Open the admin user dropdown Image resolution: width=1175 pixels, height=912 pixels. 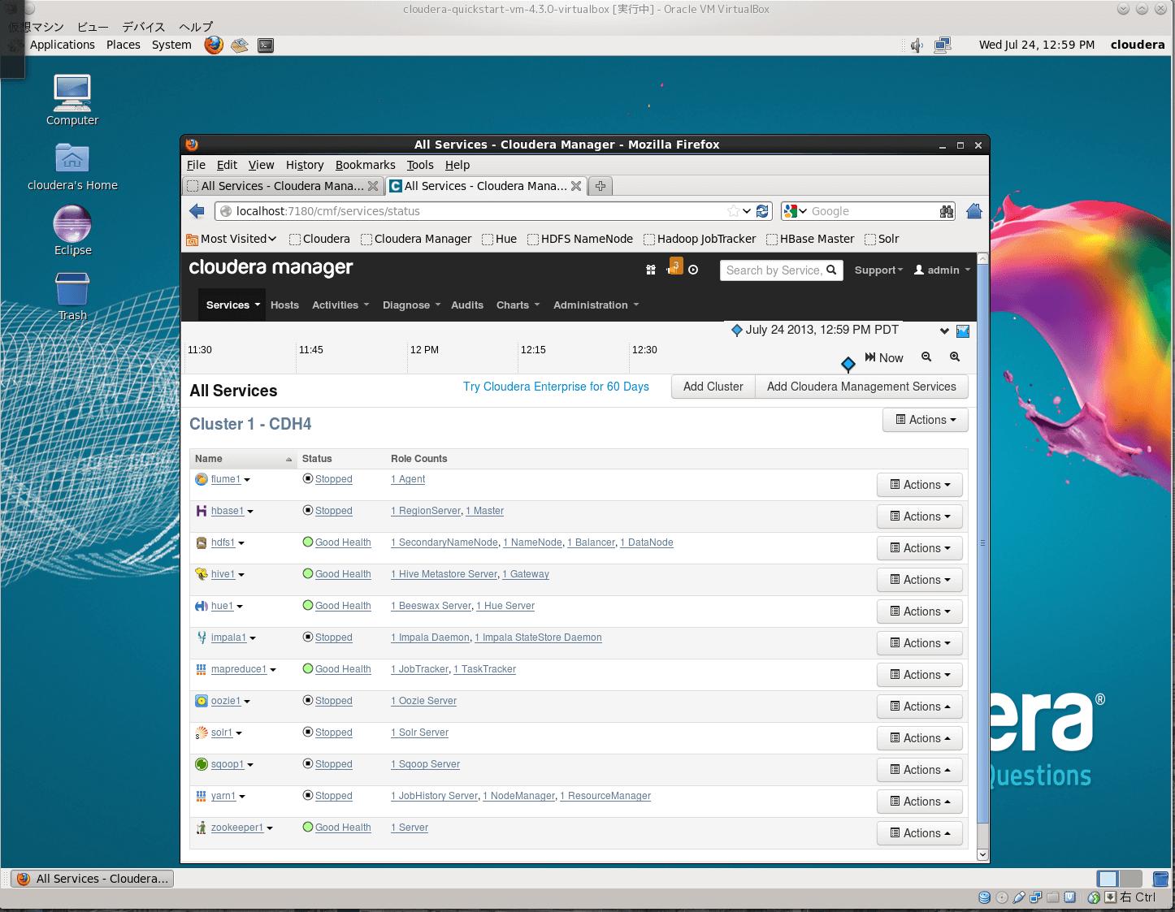[x=943, y=270]
